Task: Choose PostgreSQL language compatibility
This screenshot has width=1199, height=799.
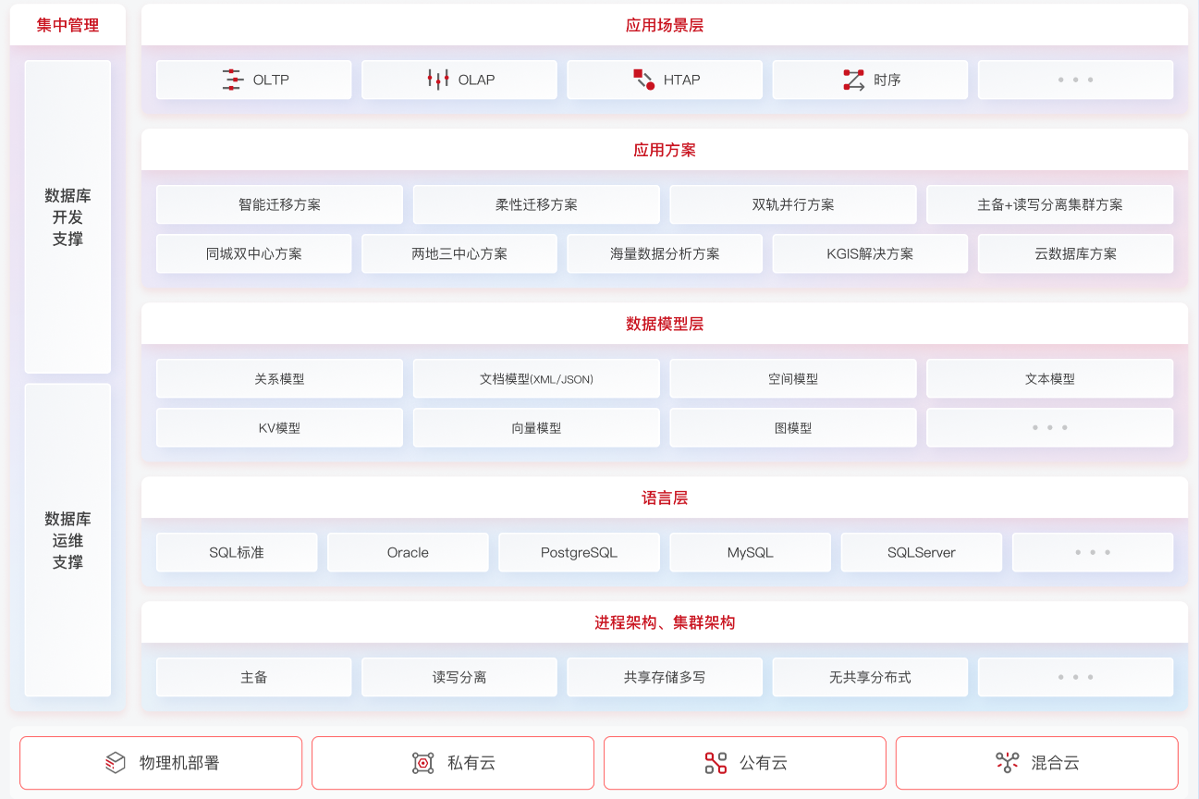Action: (579, 552)
